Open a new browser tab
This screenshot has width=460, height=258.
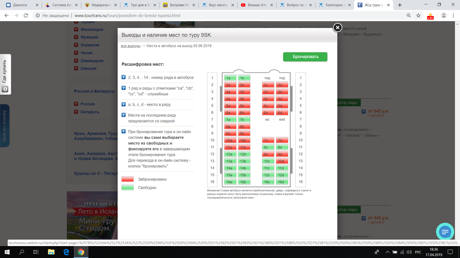(x=400, y=5)
